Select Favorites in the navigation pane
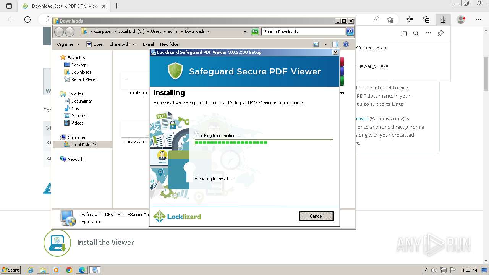The height and width of the screenshot is (275, 489). click(76, 58)
